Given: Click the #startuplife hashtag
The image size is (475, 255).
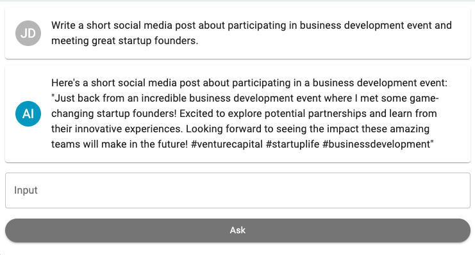Looking at the screenshot, I should click(292, 144).
